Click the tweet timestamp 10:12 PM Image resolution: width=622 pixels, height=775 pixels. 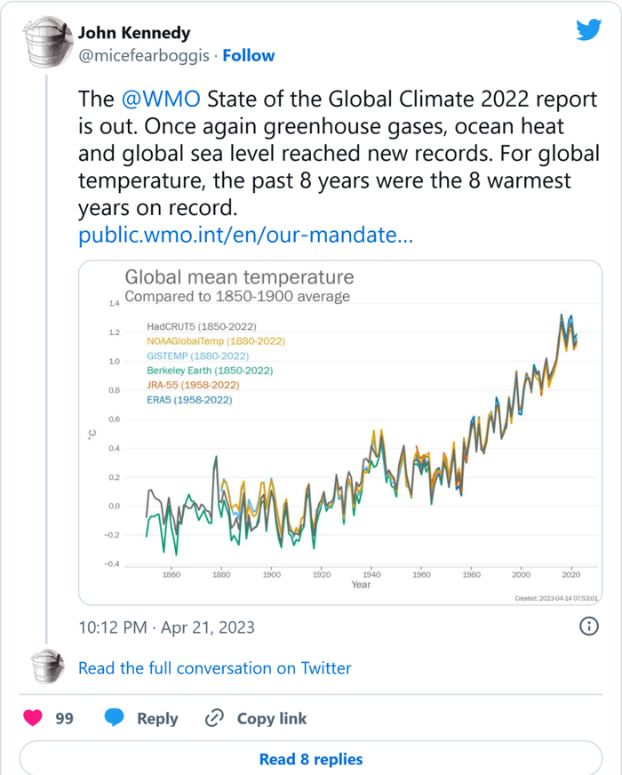pos(166,627)
